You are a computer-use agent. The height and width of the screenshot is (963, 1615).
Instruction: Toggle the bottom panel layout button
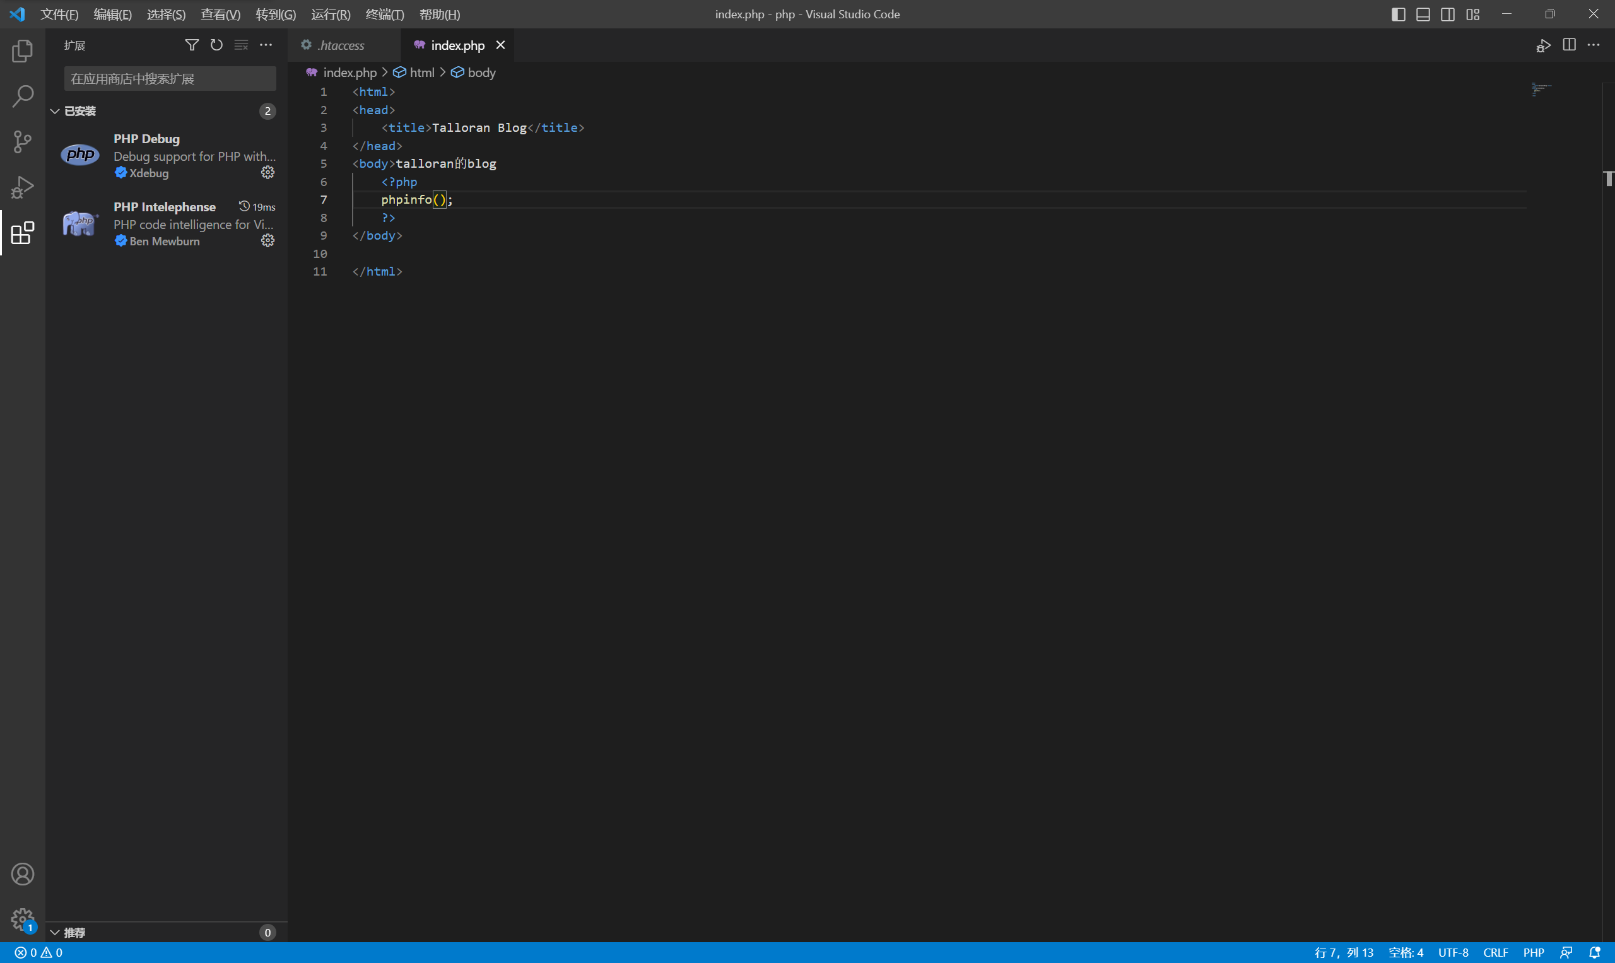(1423, 15)
